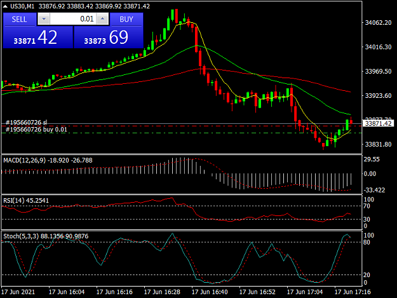
Task: Click time axis label 17 Jun 2021
Action: 18,292
